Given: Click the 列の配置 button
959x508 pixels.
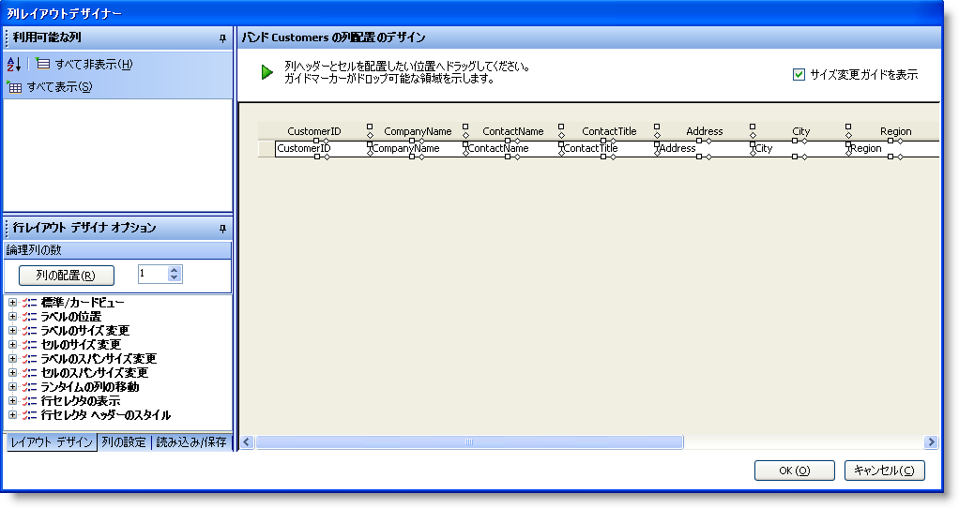Looking at the screenshot, I should (x=66, y=276).
